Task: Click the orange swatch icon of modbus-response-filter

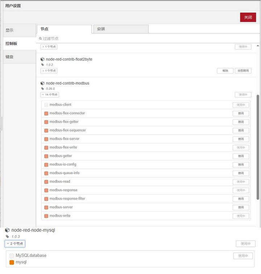Action: pyautogui.click(x=46, y=199)
